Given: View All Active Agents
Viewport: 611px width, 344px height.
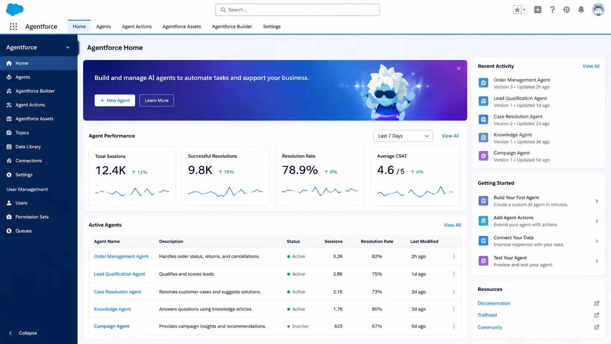Looking at the screenshot, I should point(452,225).
